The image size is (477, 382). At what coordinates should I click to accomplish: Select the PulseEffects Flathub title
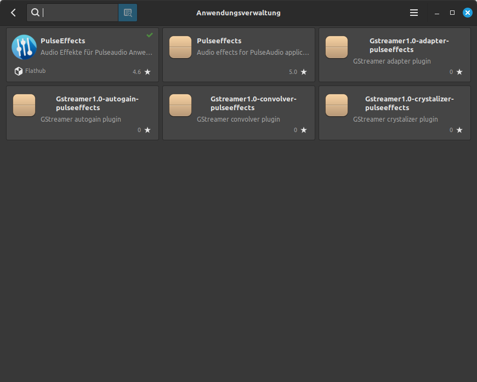tap(63, 41)
